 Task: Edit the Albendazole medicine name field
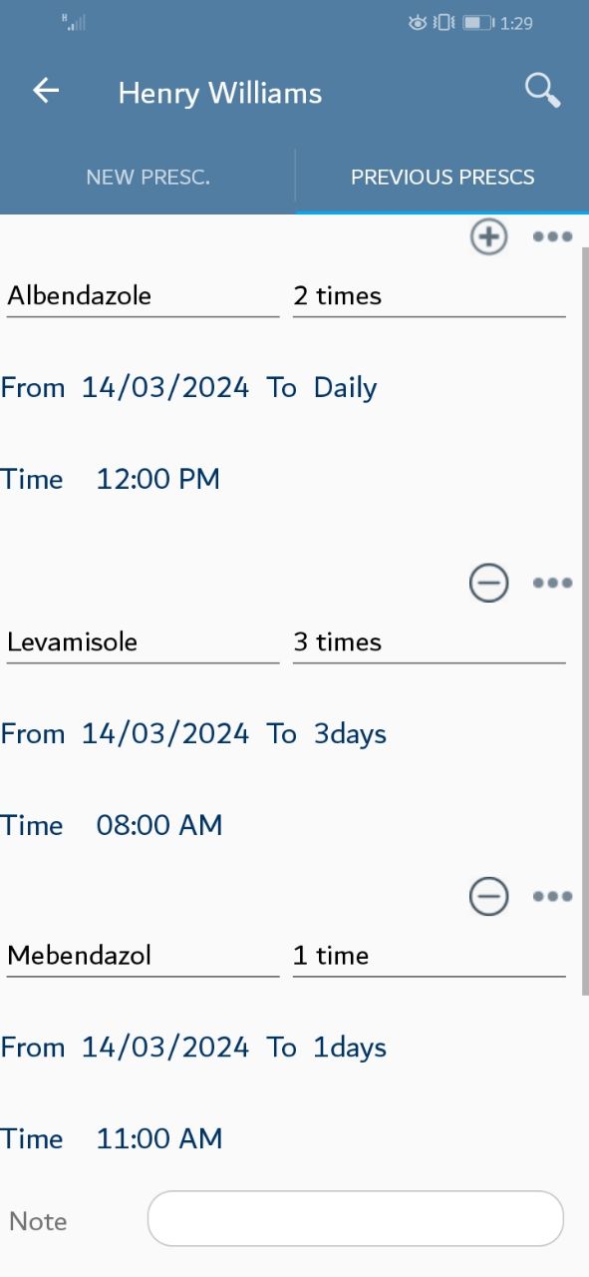[143, 296]
